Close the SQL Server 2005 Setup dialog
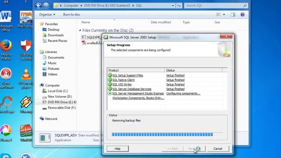The height and width of the screenshot is (158, 281). (x=226, y=36)
